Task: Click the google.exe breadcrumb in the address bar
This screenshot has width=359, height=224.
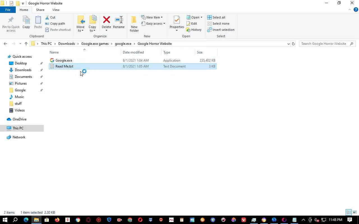Action: point(123,44)
